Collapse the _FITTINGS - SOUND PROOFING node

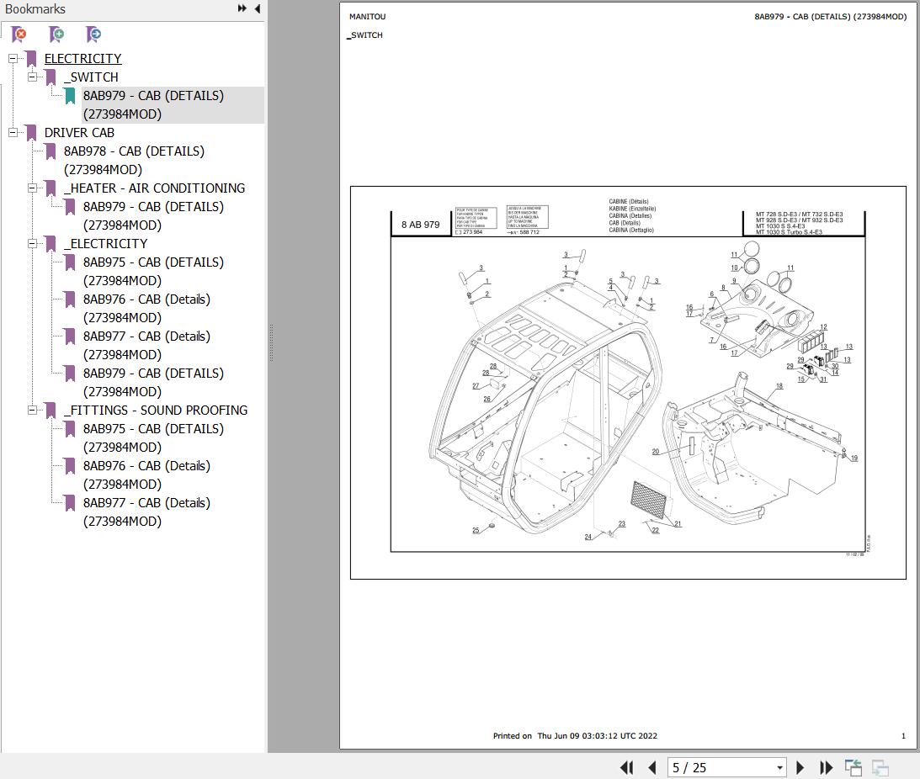[32, 410]
